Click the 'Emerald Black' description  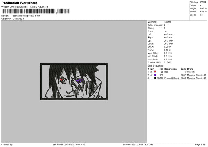point(172,78)
